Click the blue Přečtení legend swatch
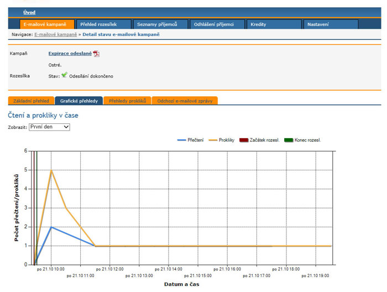387x292 pixels. pos(181,140)
